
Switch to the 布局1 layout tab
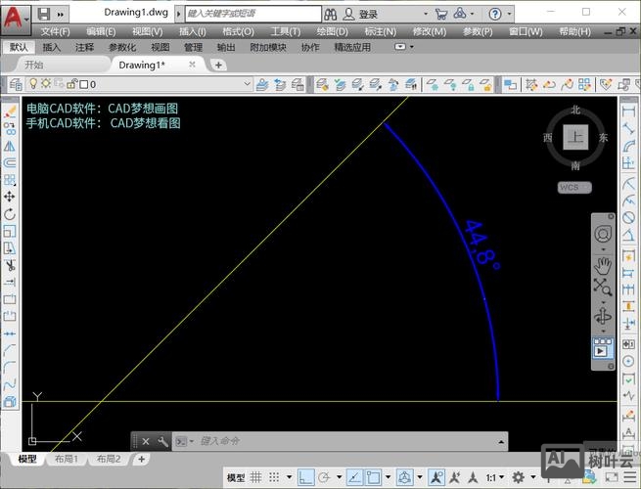click(66, 459)
